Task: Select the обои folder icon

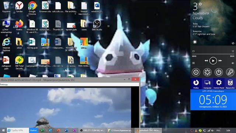Action: pos(19,44)
